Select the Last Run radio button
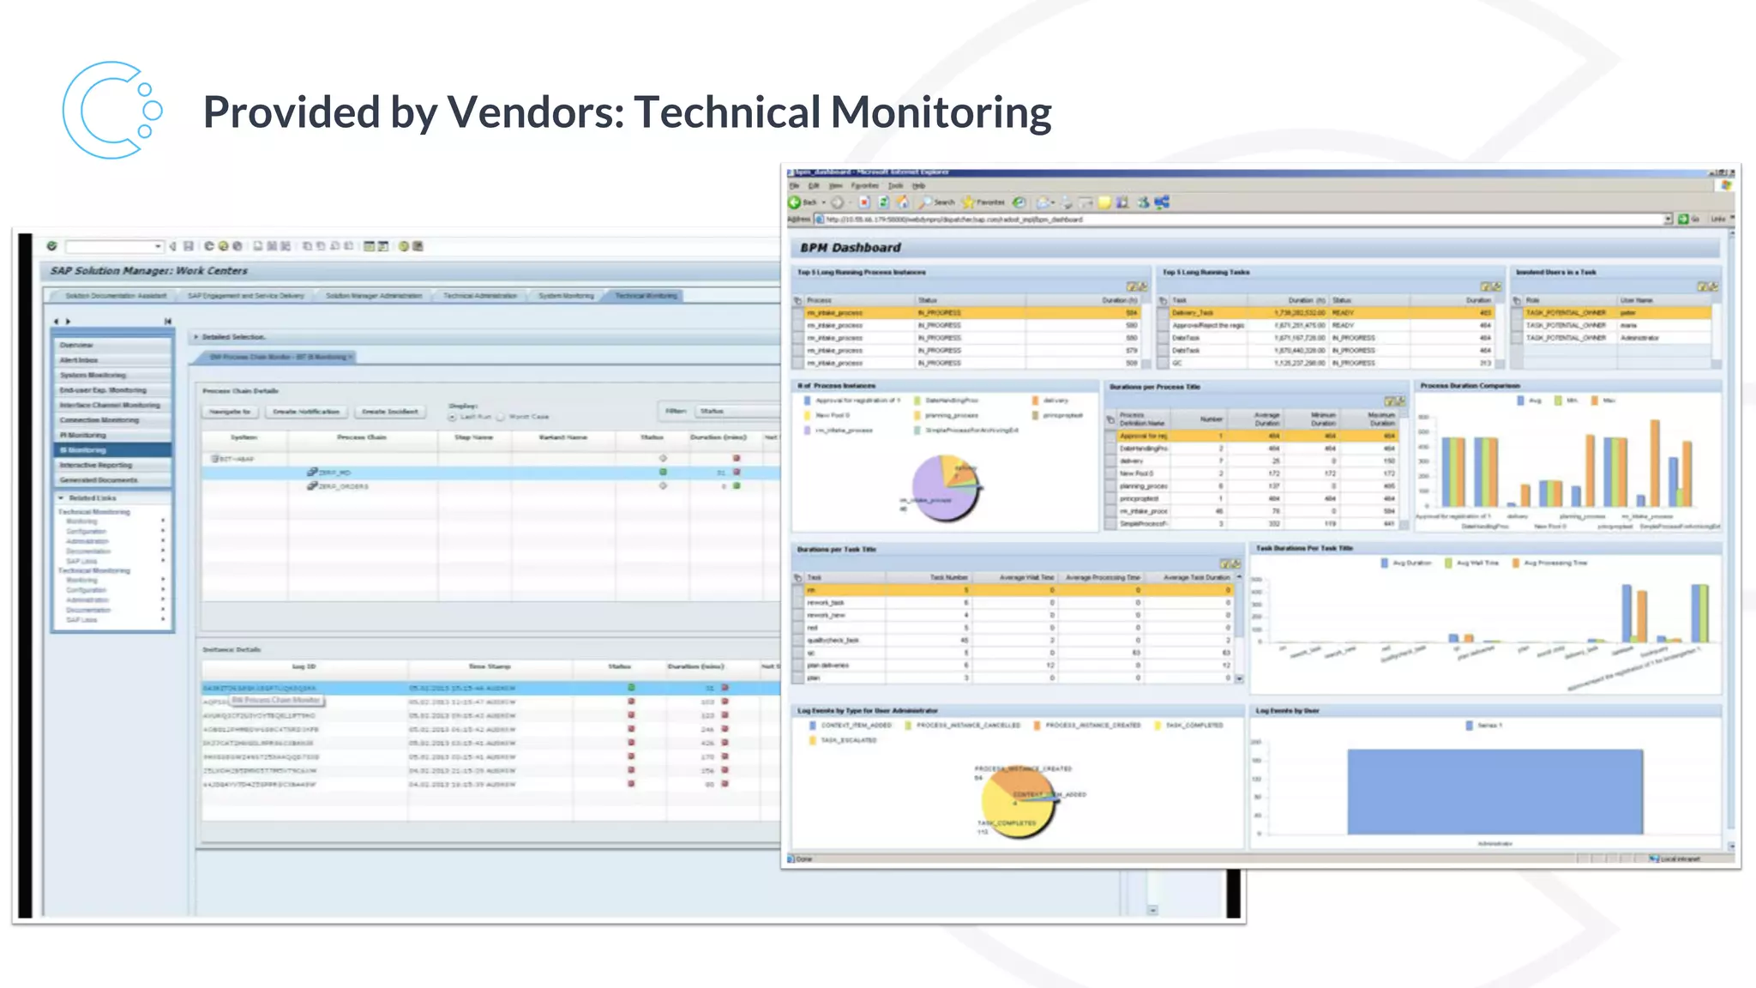1756x988 pixels. pyautogui.click(x=452, y=417)
